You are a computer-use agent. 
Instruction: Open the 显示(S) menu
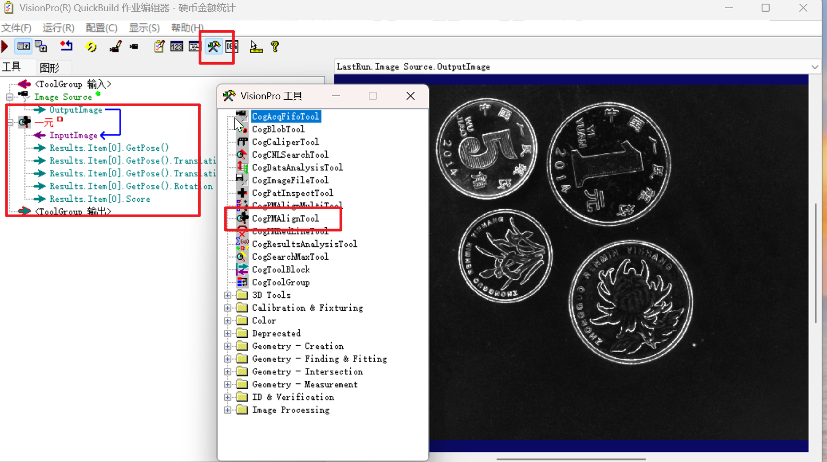pyautogui.click(x=144, y=28)
